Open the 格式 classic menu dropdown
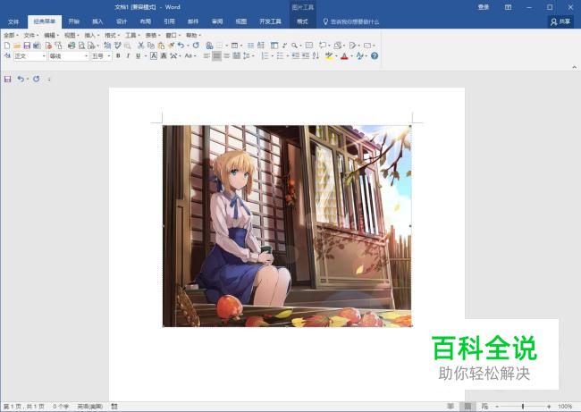 pos(112,35)
